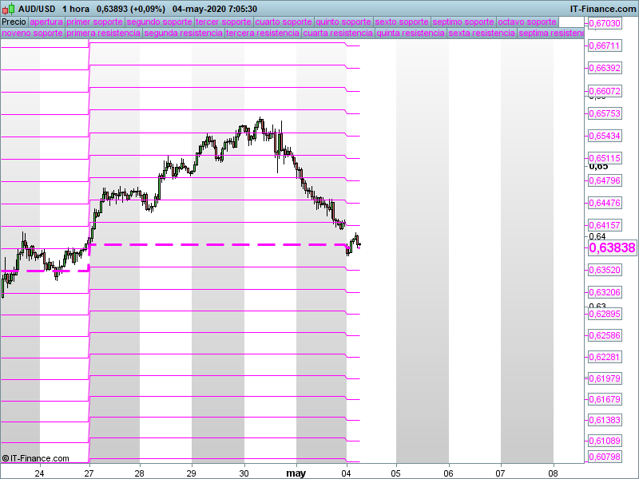Screen dimensions: 639x479
Task: Open the 'noveno soporte' legend label
Action: (x=32, y=34)
